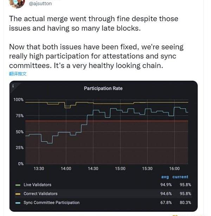Sort legend by the avg column header
This screenshot has height=216, width=211.
point(165,177)
